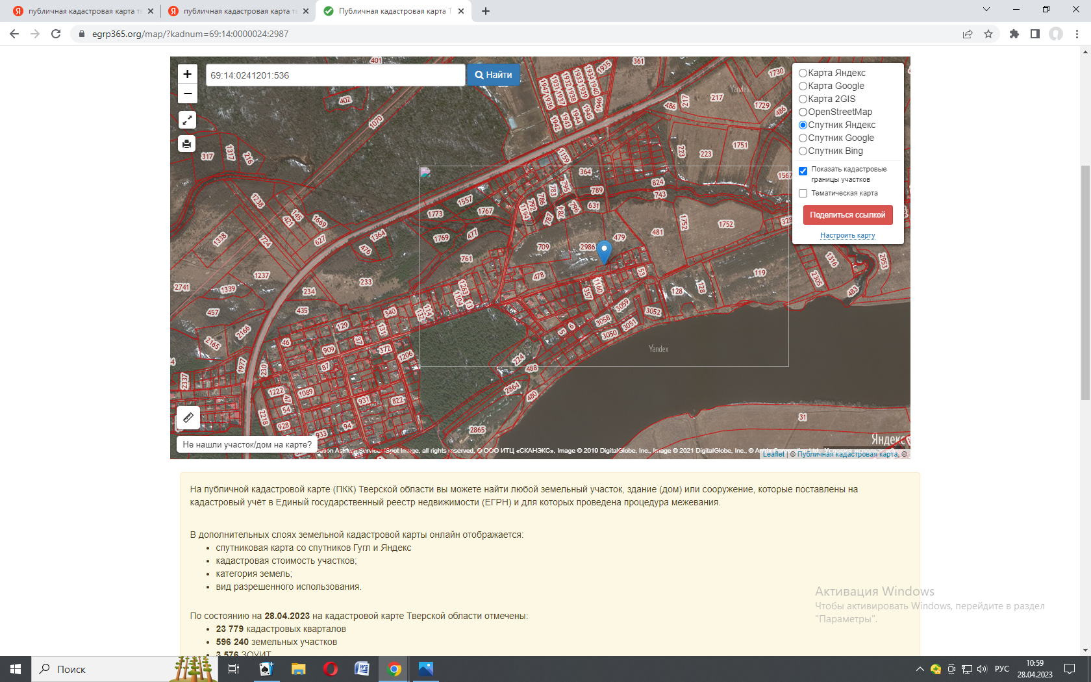Screen dimensions: 1091x682
Task: Click the blue location marker pin
Action: (604, 252)
